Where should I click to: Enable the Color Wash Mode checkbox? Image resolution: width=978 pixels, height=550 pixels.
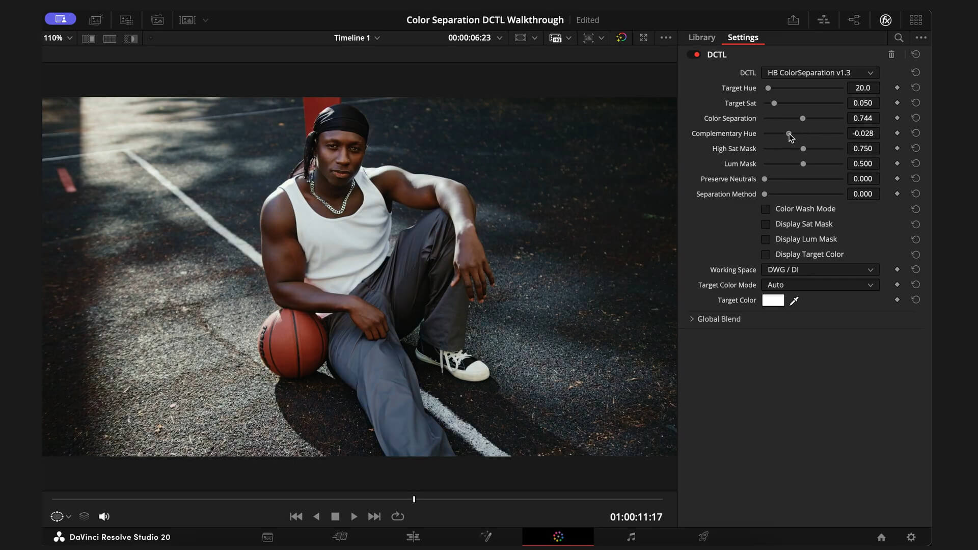[x=766, y=209]
